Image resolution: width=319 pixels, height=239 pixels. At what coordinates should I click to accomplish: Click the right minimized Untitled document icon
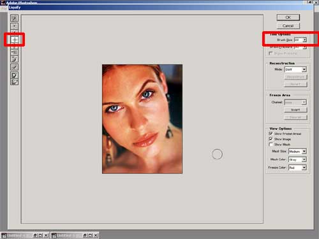click(54, 235)
